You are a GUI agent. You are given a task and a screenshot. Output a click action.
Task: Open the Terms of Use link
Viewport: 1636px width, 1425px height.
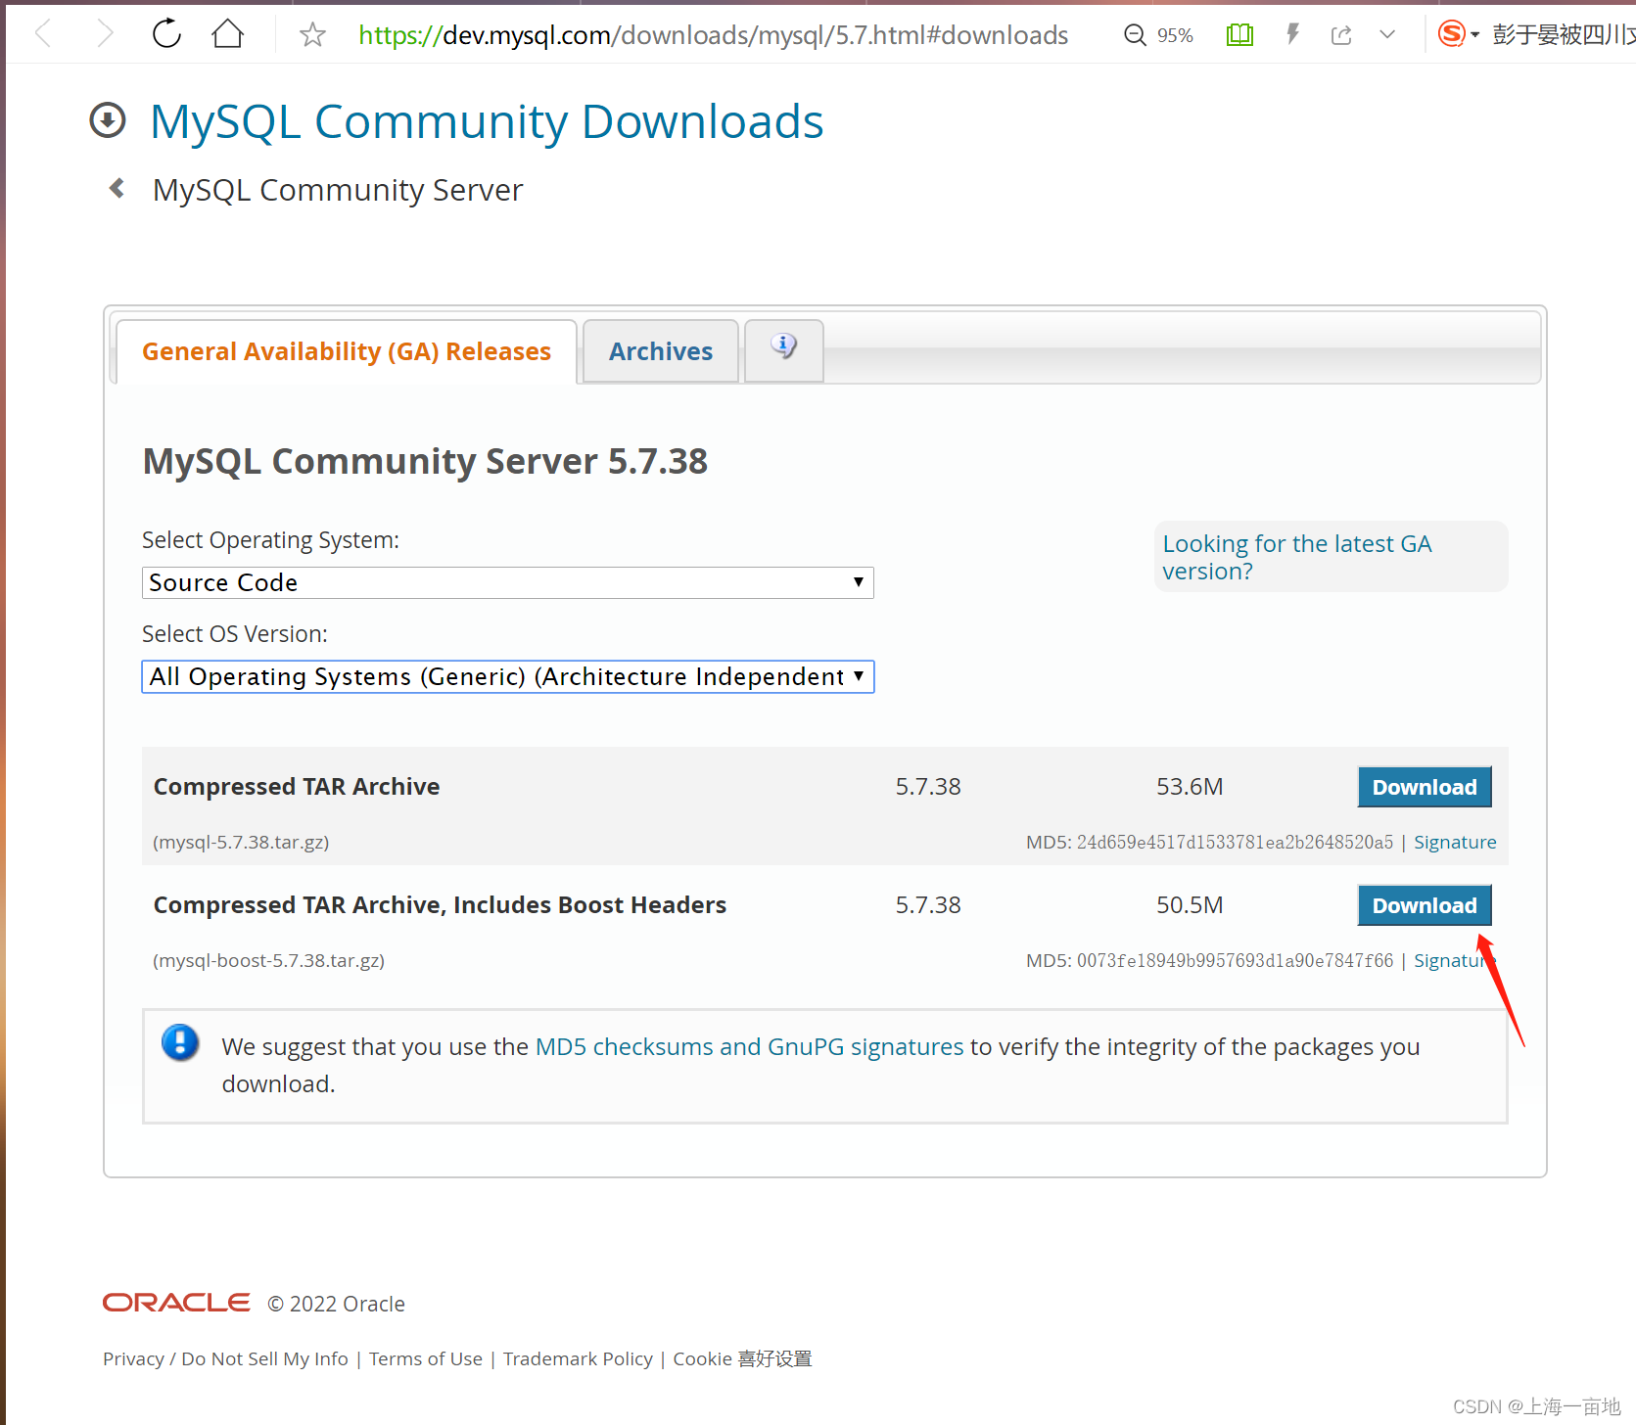coord(426,1359)
